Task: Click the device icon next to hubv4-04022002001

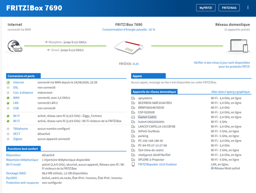Action: pyautogui.click(x=133, y=122)
